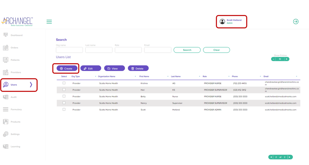Sort by Last Name column arrow

tap(199, 76)
